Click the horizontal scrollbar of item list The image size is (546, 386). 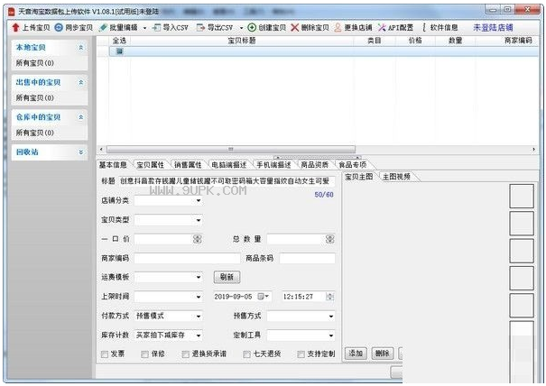click(x=231, y=150)
